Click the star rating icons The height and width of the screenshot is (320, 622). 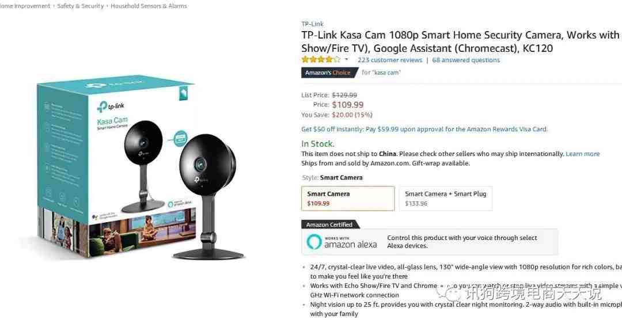coord(321,60)
